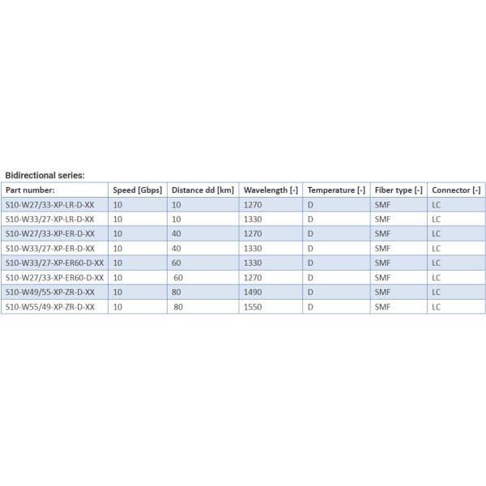Click distance 40 in the S10-W33/27-XP-ER-D-XX row
Image resolution: width=486 pixels, height=486 pixels.
coord(177,249)
